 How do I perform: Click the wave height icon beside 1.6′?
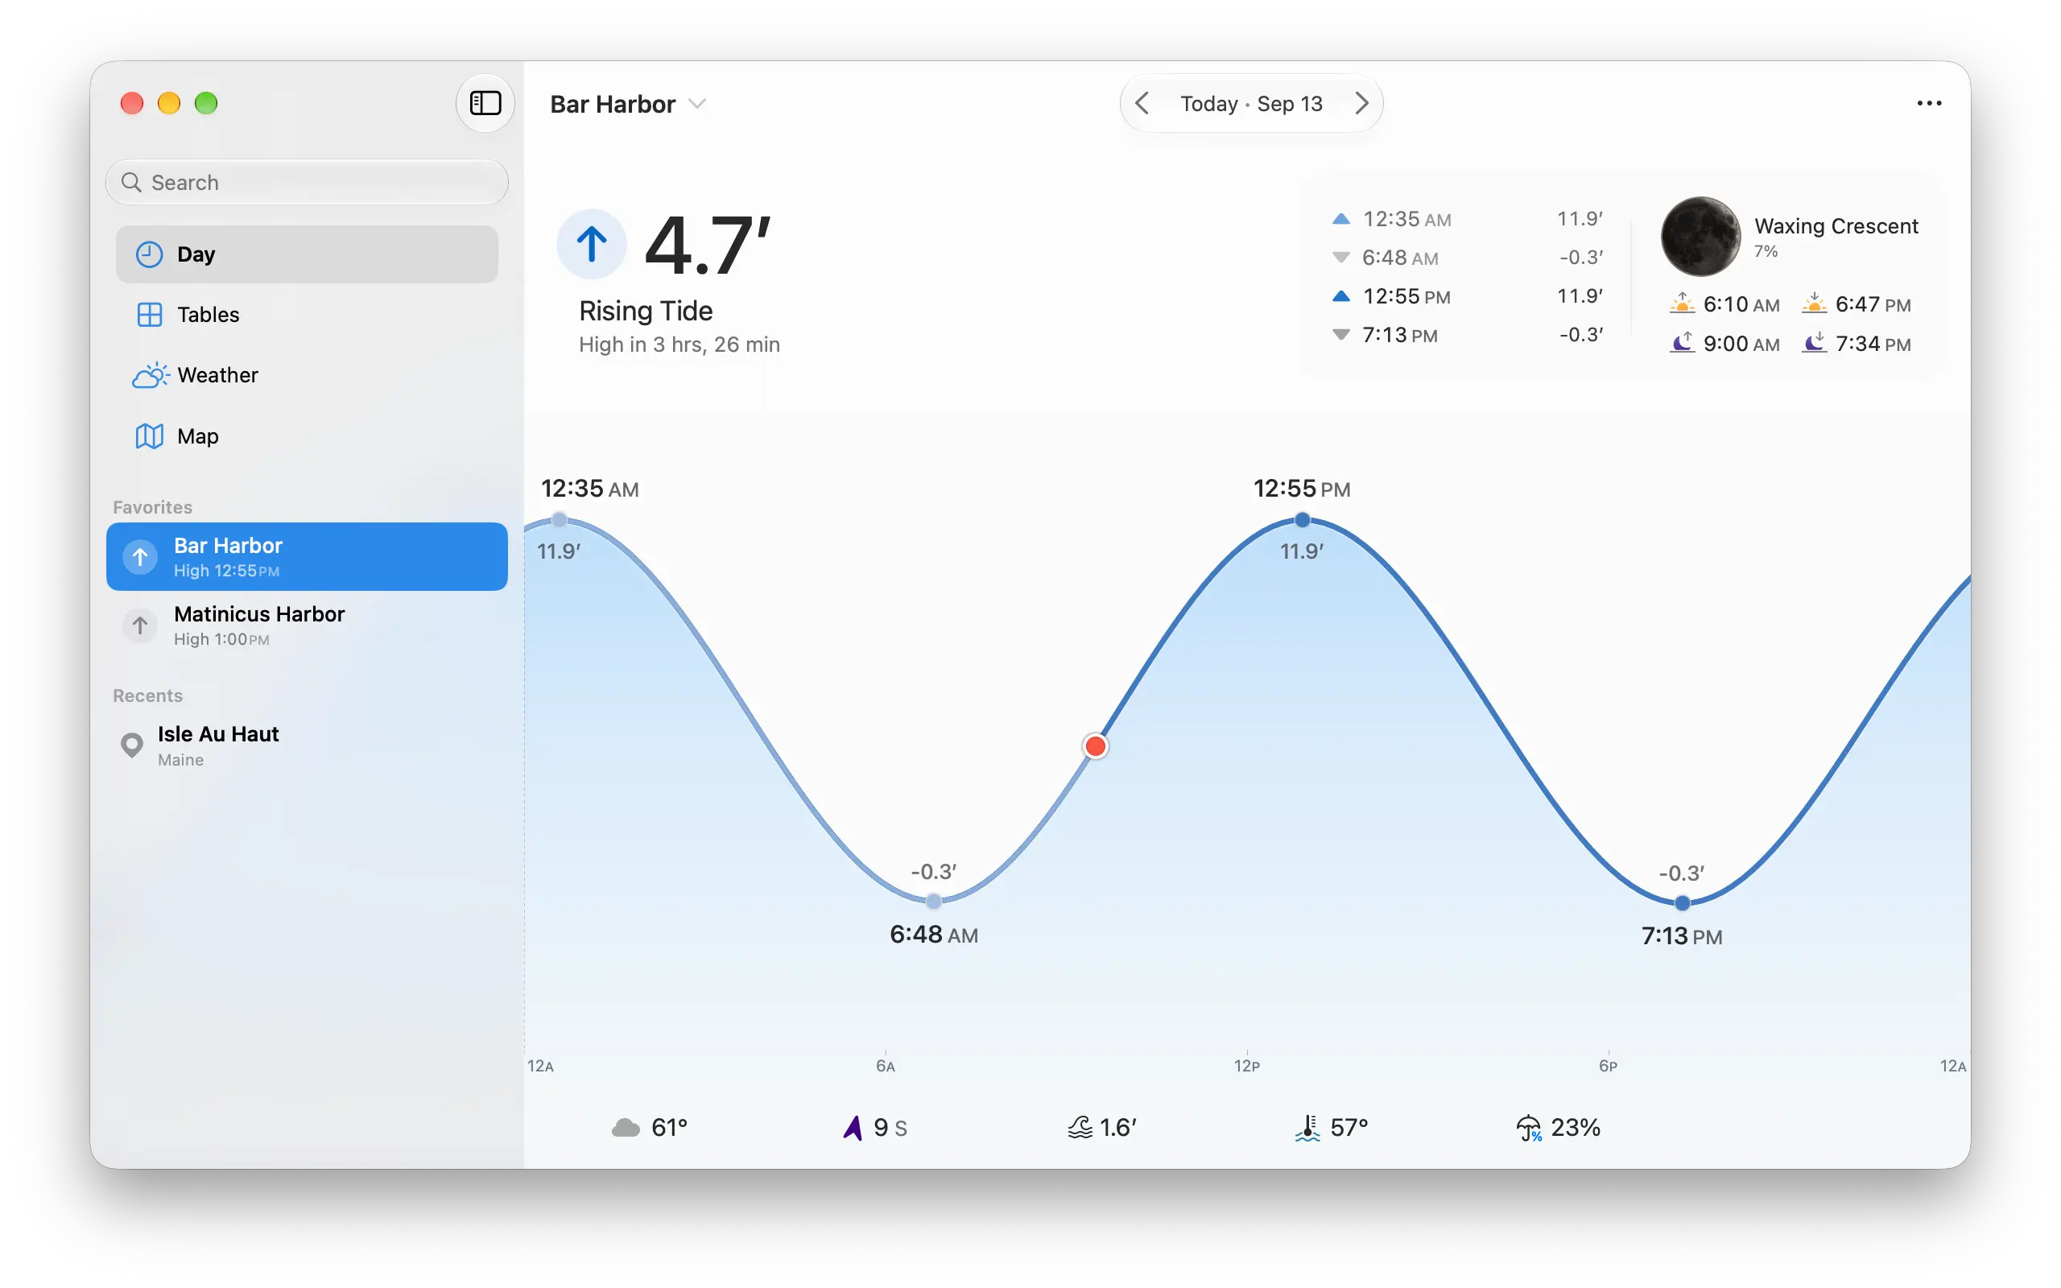coord(1080,1128)
